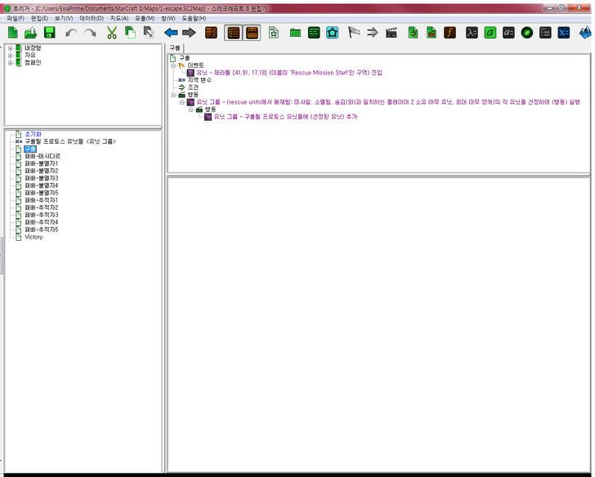Select the 지역 변수 row
This screenshot has width=595, height=477.
pyautogui.click(x=199, y=80)
